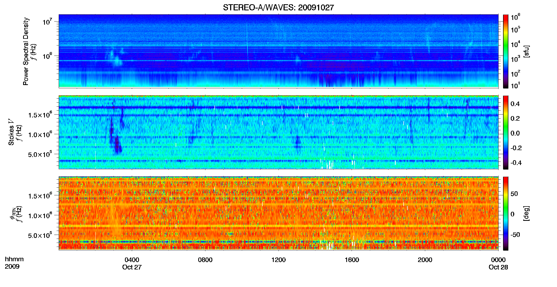Click the Stokes V spectrogram panel

pyautogui.click(x=278, y=132)
